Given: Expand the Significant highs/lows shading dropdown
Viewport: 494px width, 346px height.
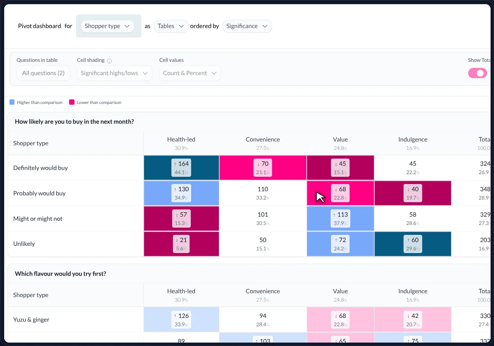Looking at the screenshot, I should click(114, 73).
